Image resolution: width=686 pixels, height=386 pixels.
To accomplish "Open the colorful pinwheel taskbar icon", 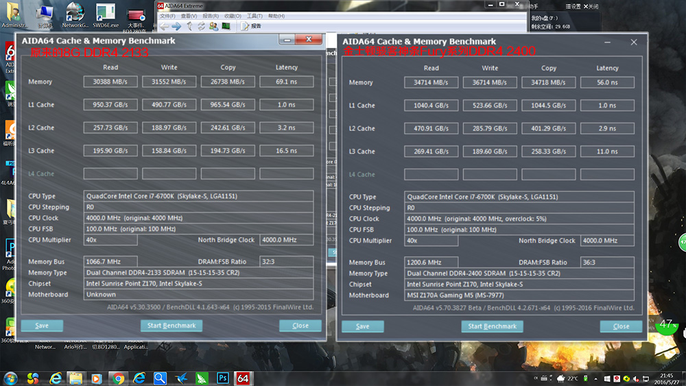I will point(33,378).
